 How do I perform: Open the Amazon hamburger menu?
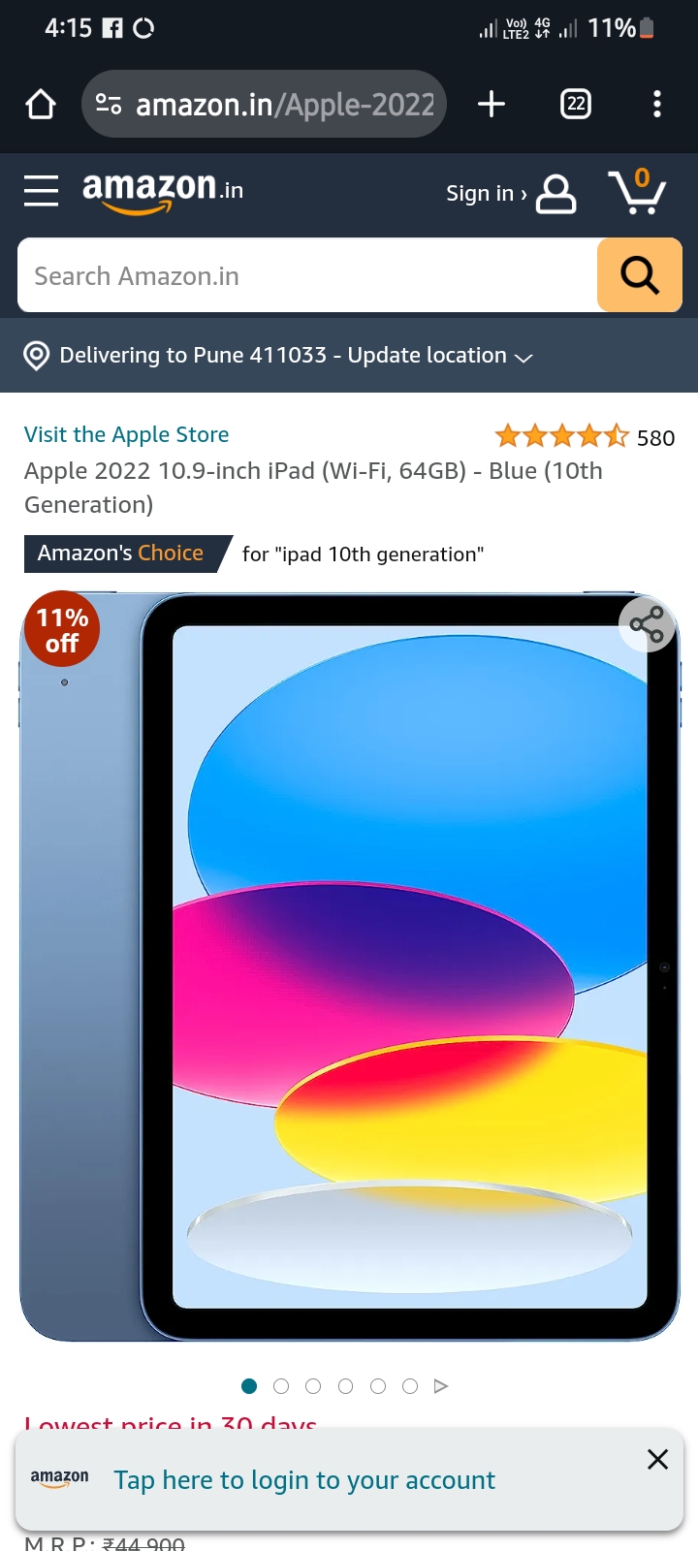point(41,191)
